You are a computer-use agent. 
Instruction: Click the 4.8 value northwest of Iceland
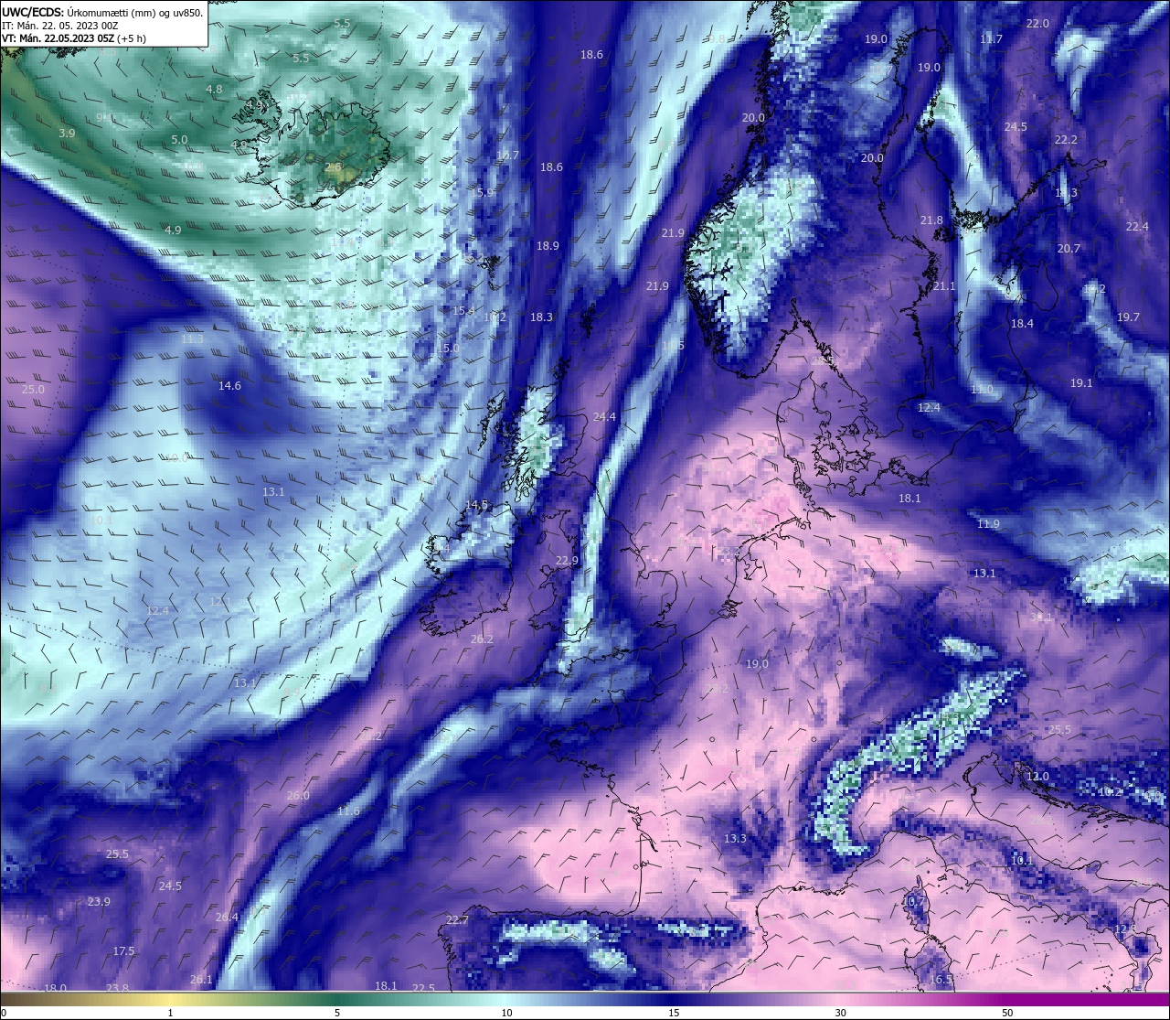(214, 90)
